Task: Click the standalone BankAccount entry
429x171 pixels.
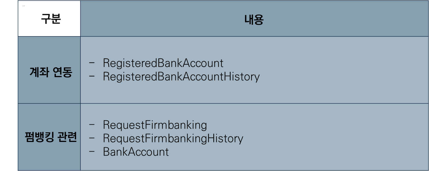Action: pyautogui.click(x=136, y=152)
